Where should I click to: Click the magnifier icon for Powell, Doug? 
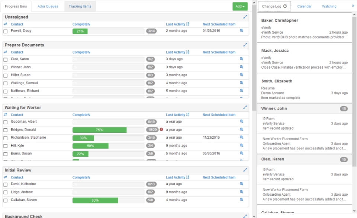point(241,31)
